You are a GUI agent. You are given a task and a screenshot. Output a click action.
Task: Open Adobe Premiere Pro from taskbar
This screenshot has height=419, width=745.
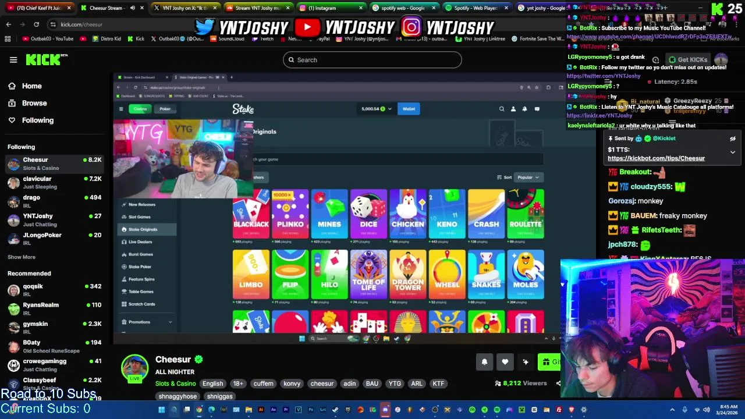(286, 410)
